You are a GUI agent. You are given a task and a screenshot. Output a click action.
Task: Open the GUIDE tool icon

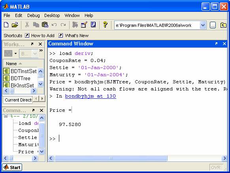[x=84, y=24]
